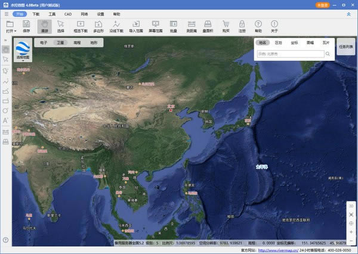The image size is (358, 254).
Task: Click the place name search field
Action: tap(291, 54)
